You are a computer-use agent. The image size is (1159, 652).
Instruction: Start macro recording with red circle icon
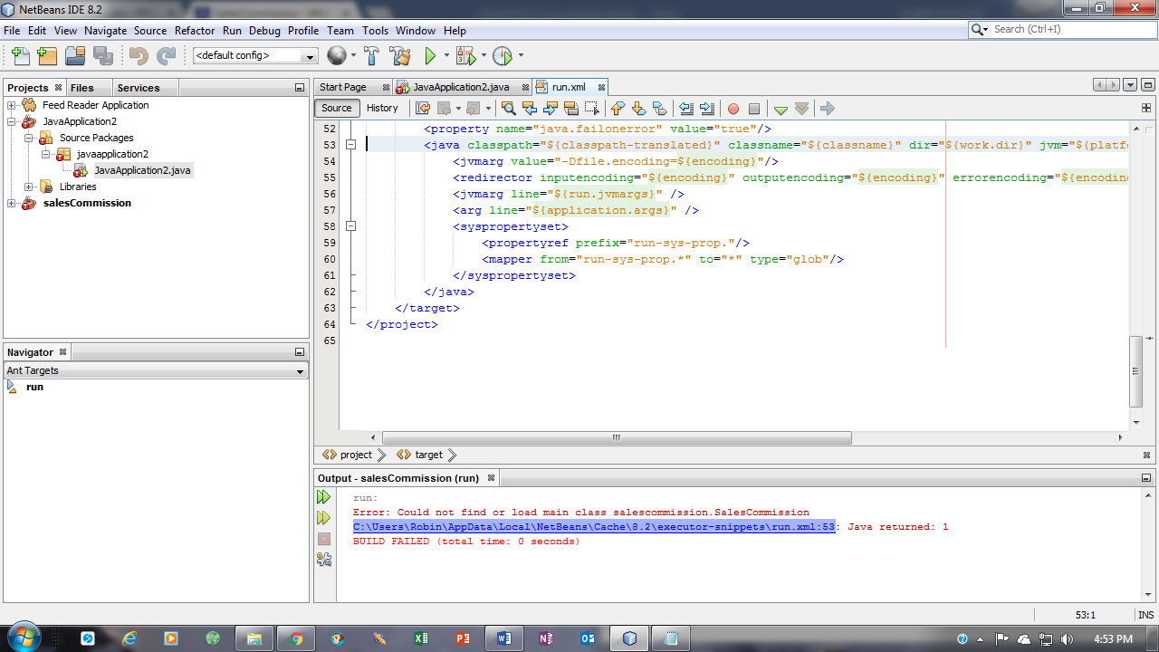click(x=733, y=109)
